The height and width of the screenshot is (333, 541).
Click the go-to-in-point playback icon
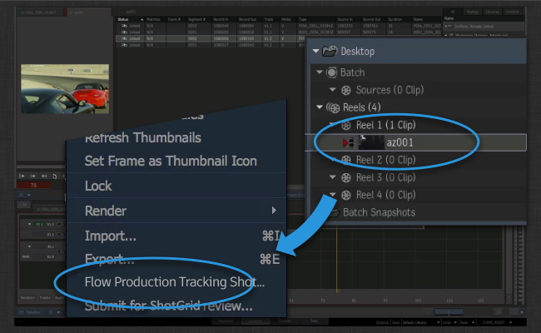(22, 176)
